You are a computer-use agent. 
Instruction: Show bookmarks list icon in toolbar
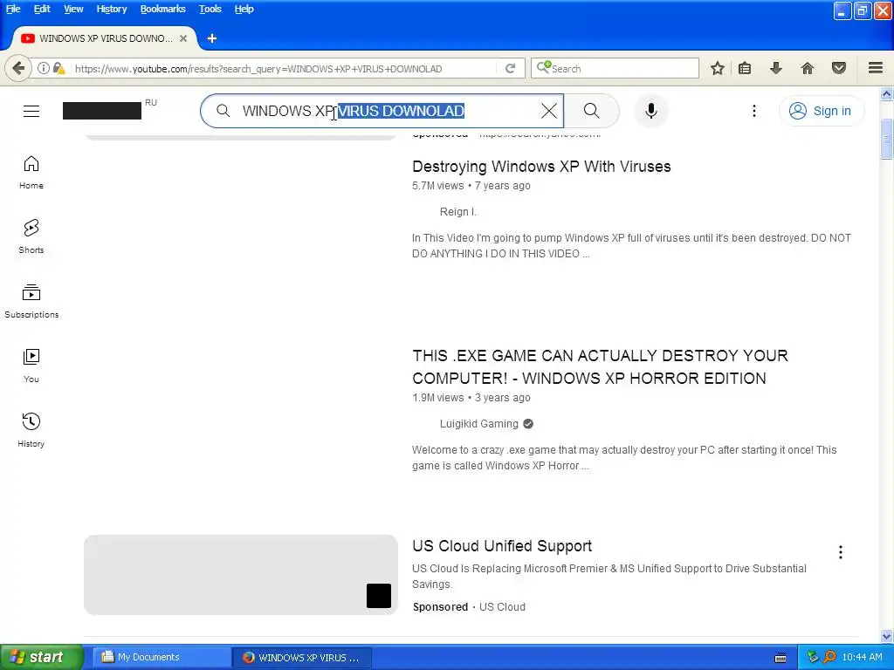(745, 68)
